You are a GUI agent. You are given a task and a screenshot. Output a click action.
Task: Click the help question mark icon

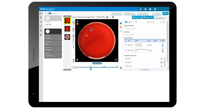click(150, 9)
